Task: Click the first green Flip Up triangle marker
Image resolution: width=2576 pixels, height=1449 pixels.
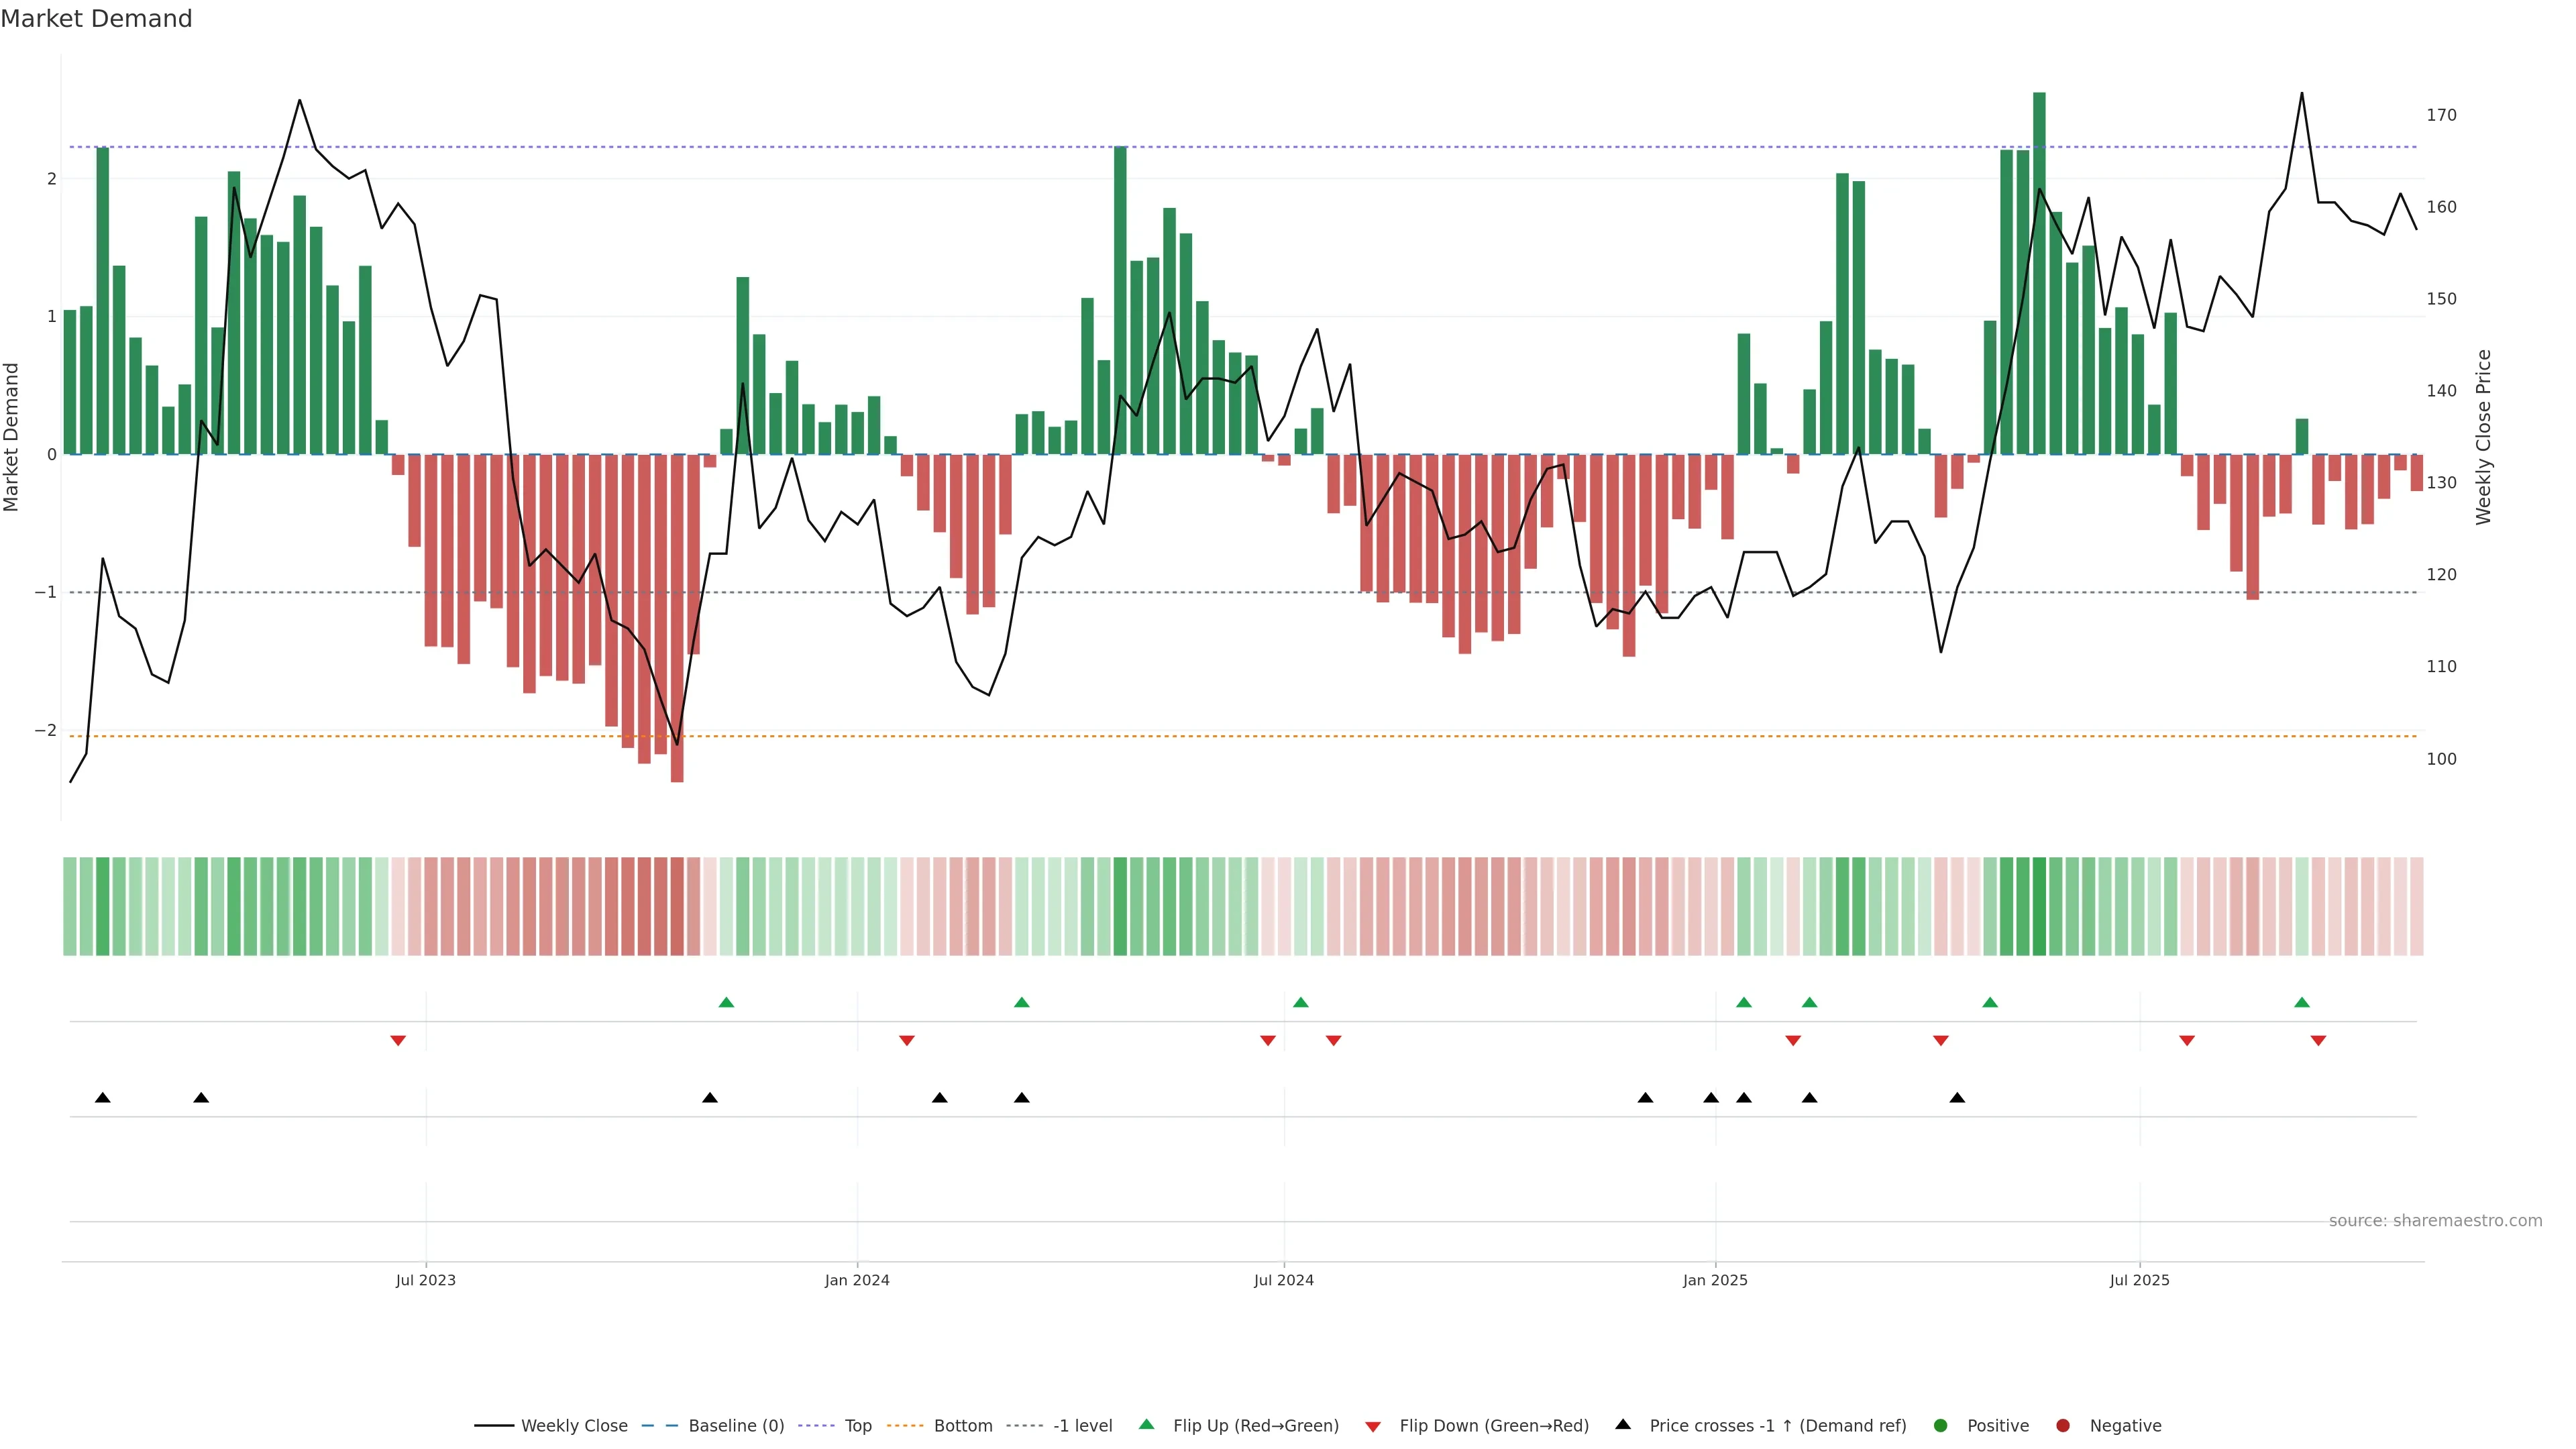Action: coord(727,1002)
